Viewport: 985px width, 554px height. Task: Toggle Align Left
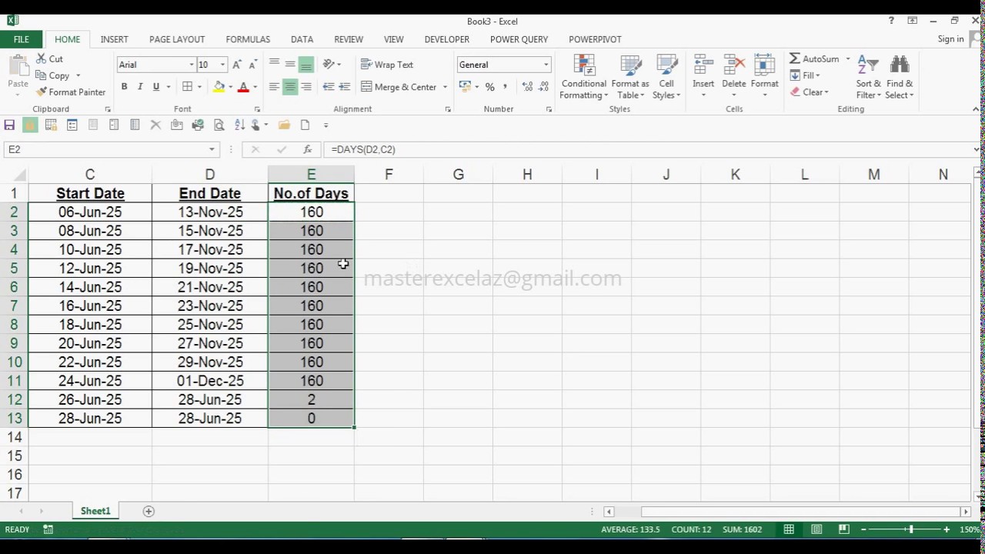274,87
